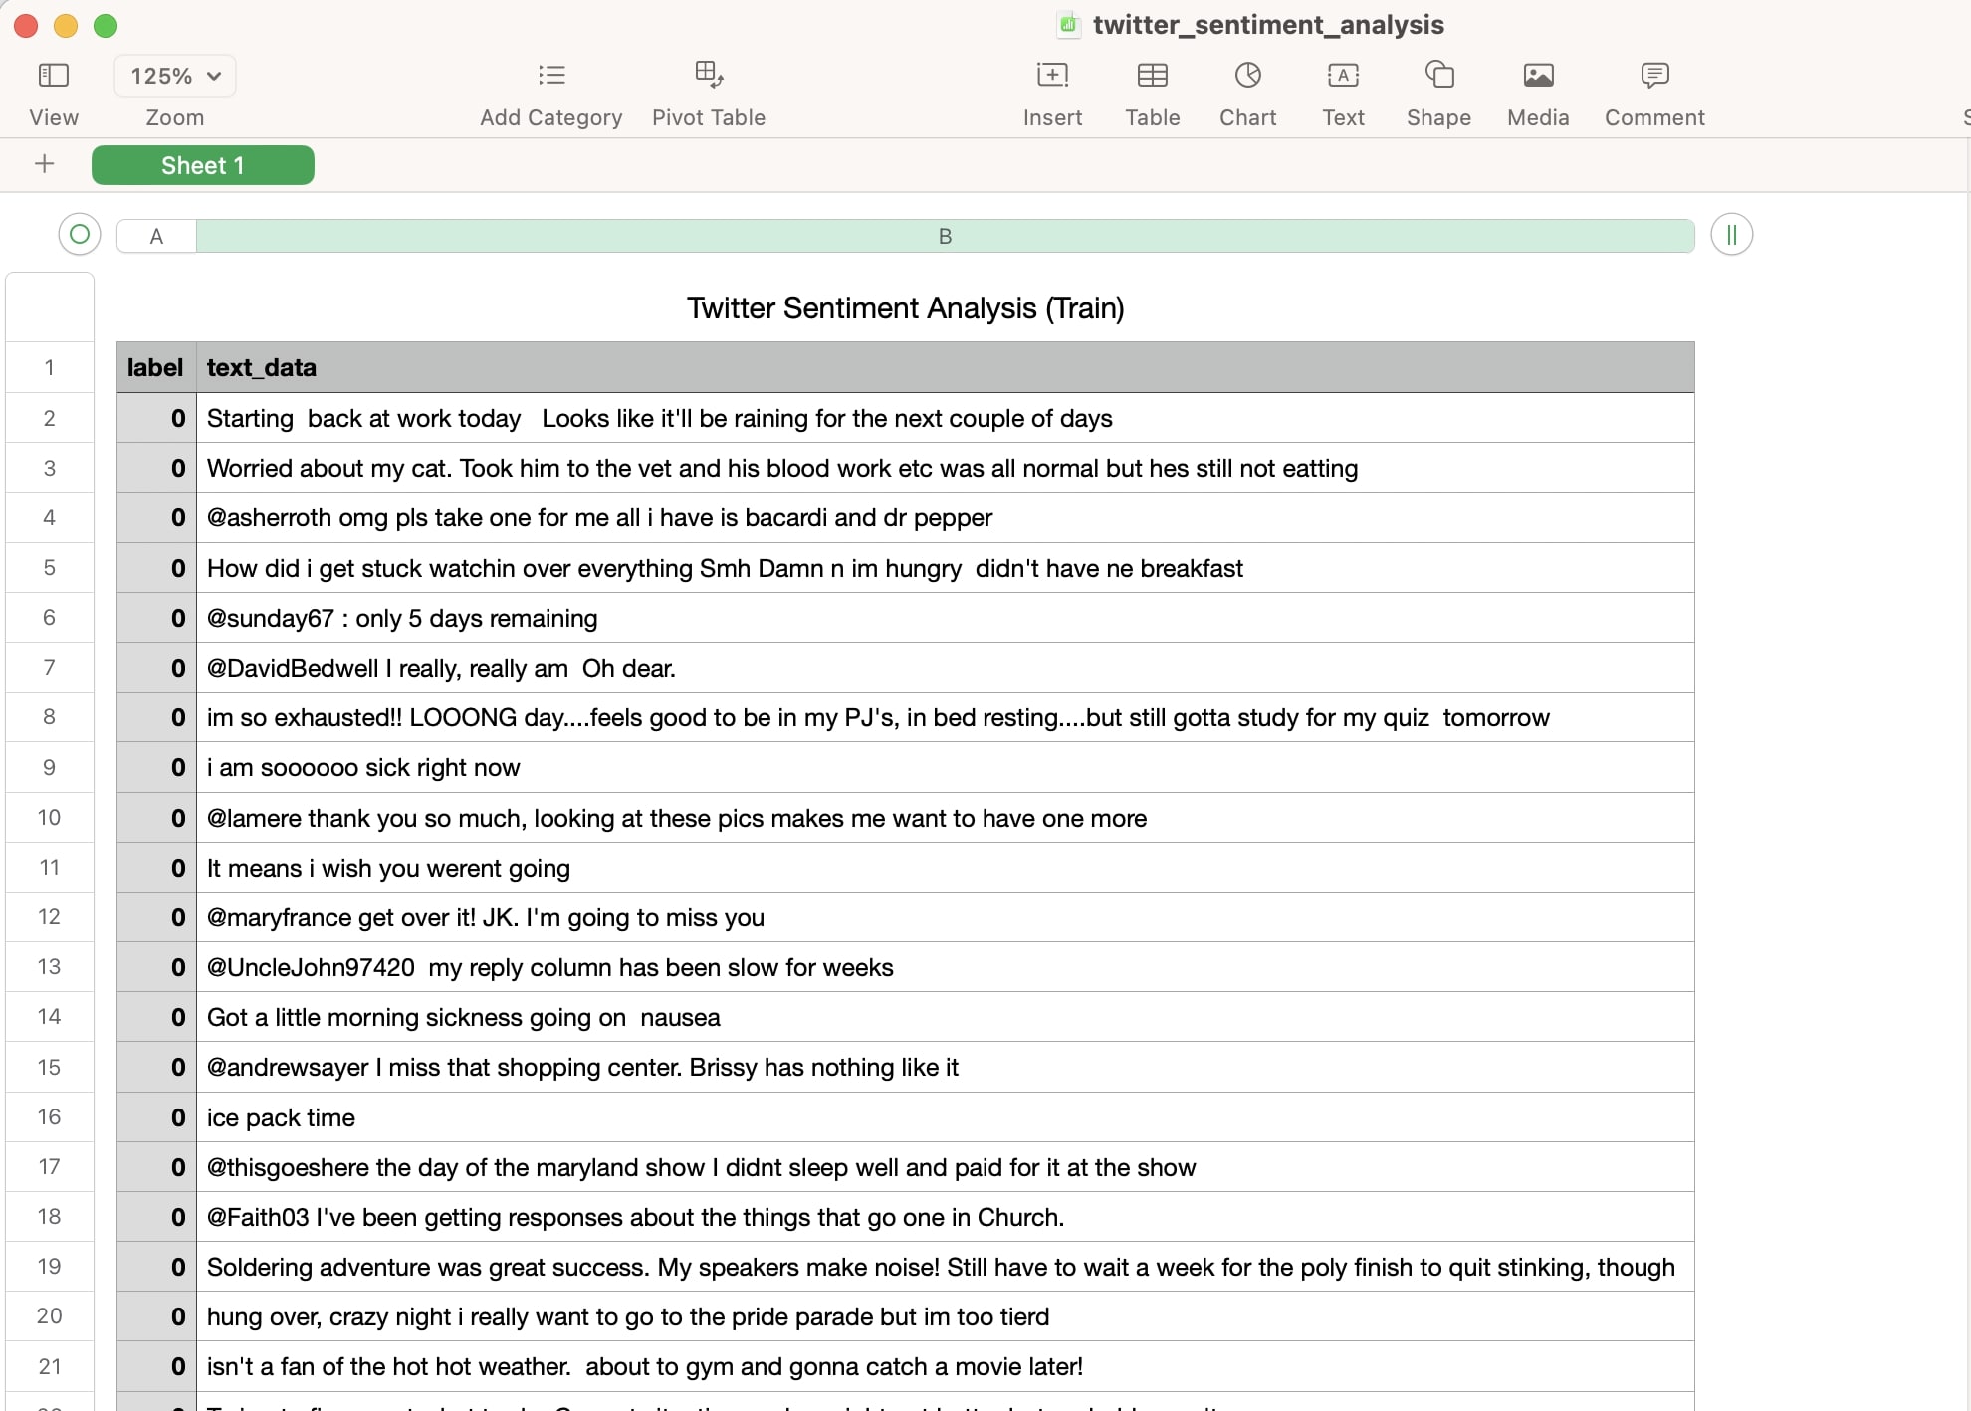Open the Chart insertion tool

(x=1246, y=90)
